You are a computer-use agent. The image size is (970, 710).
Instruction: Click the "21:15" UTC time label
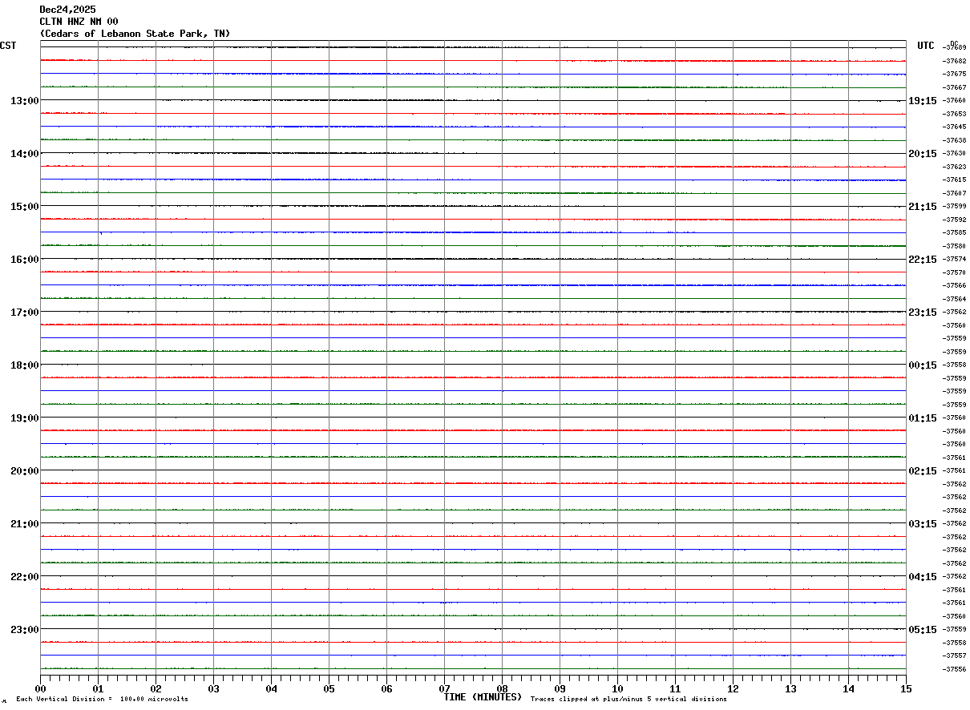tap(922, 207)
